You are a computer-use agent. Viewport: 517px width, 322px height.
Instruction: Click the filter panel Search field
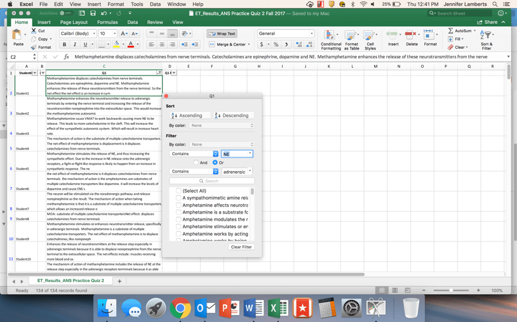point(211,181)
